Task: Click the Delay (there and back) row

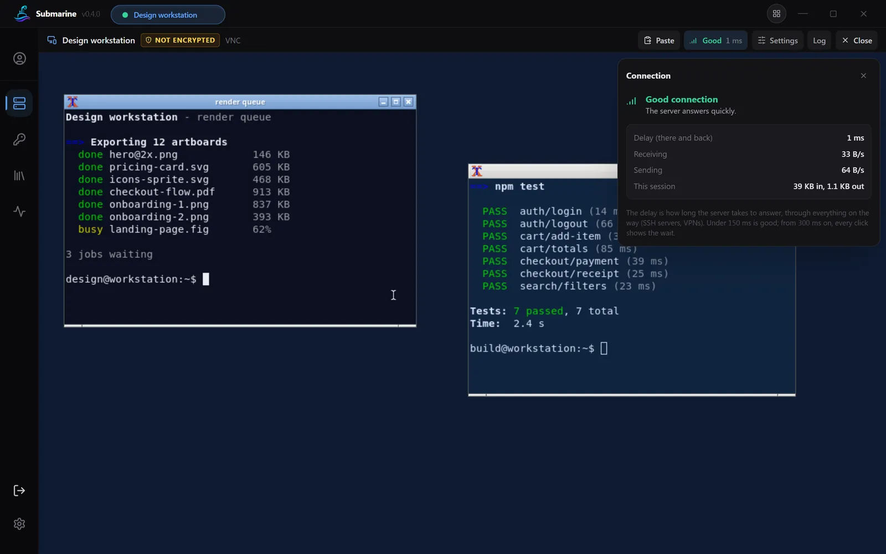Action: tap(749, 138)
